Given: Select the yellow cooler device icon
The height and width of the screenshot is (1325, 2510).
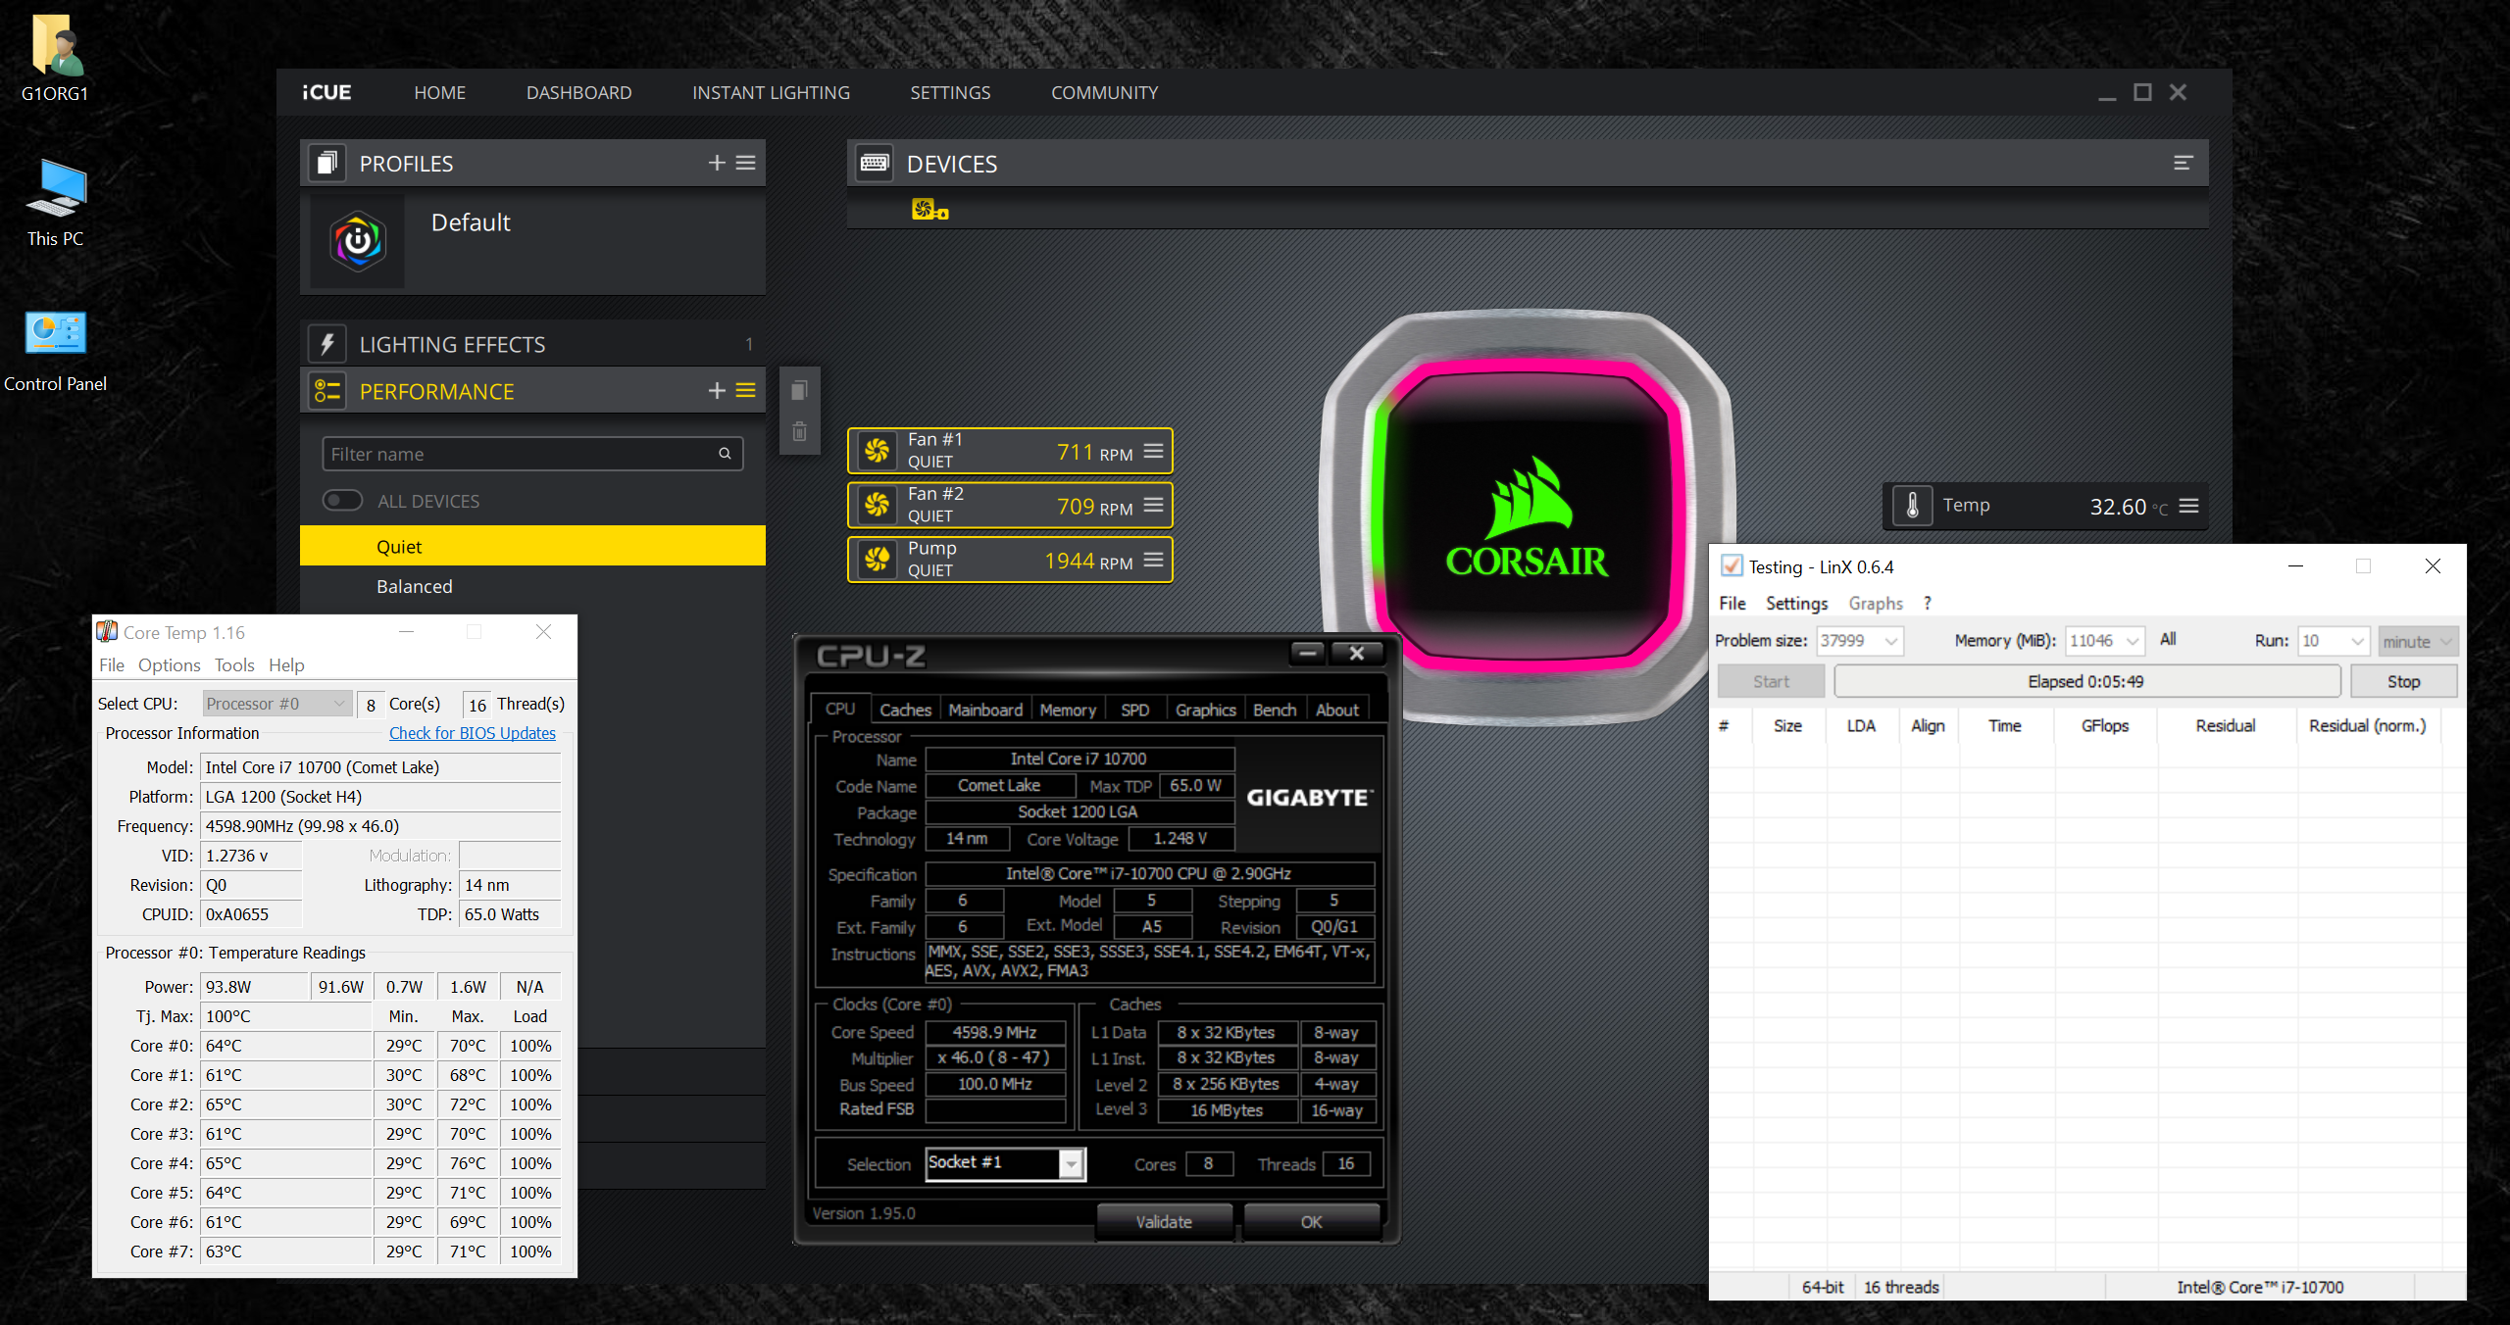Looking at the screenshot, I should point(929,209).
